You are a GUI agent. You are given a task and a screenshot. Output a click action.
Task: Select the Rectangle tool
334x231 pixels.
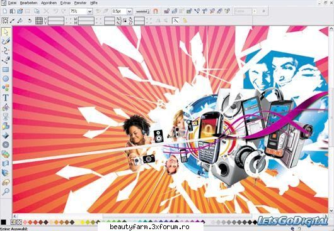tap(6, 70)
